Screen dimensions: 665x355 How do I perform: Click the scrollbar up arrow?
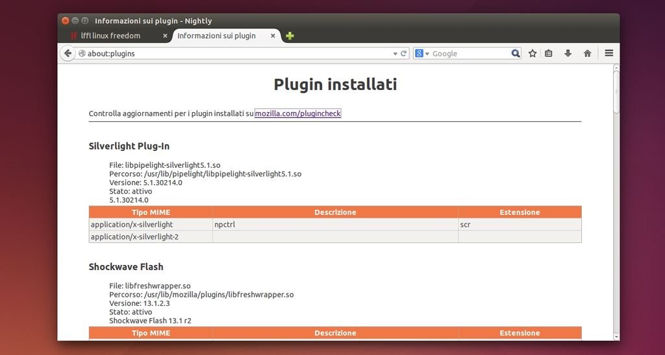pyautogui.click(x=616, y=68)
